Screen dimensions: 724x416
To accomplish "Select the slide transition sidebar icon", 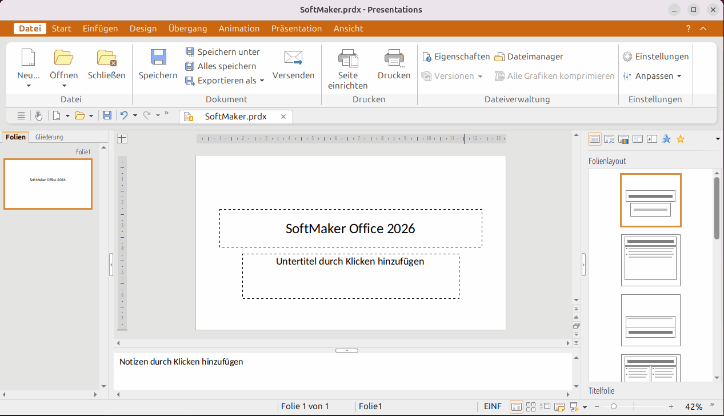I will click(652, 139).
